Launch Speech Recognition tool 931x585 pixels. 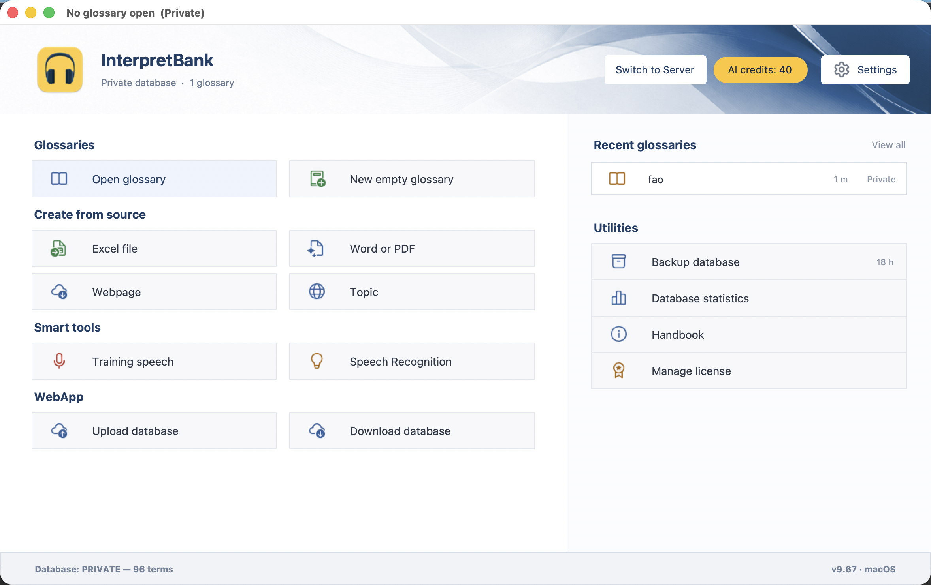pos(412,361)
